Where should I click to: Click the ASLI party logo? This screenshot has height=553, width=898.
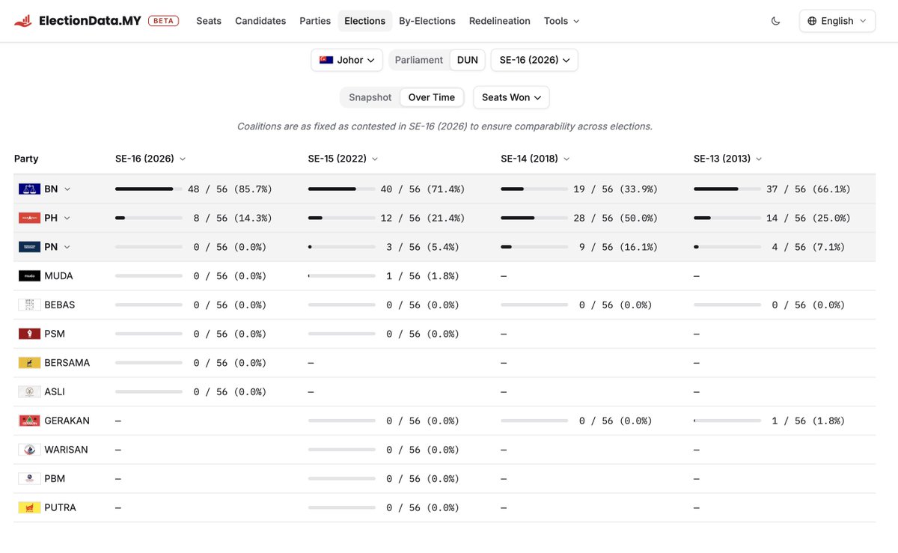coord(29,391)
